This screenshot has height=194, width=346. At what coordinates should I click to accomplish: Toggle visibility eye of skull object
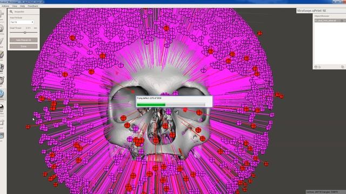pos(343,20)
